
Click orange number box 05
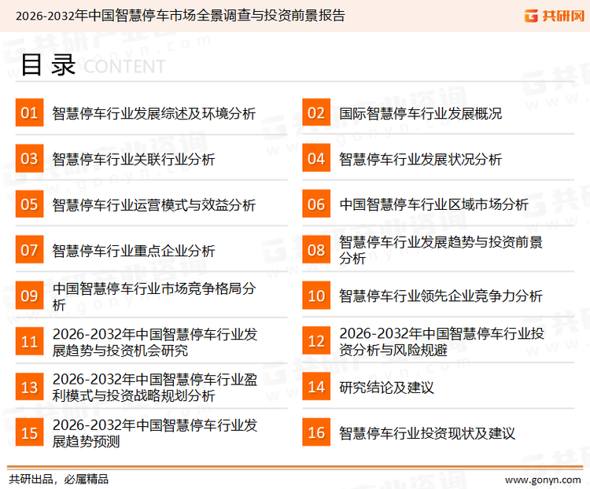29,204
